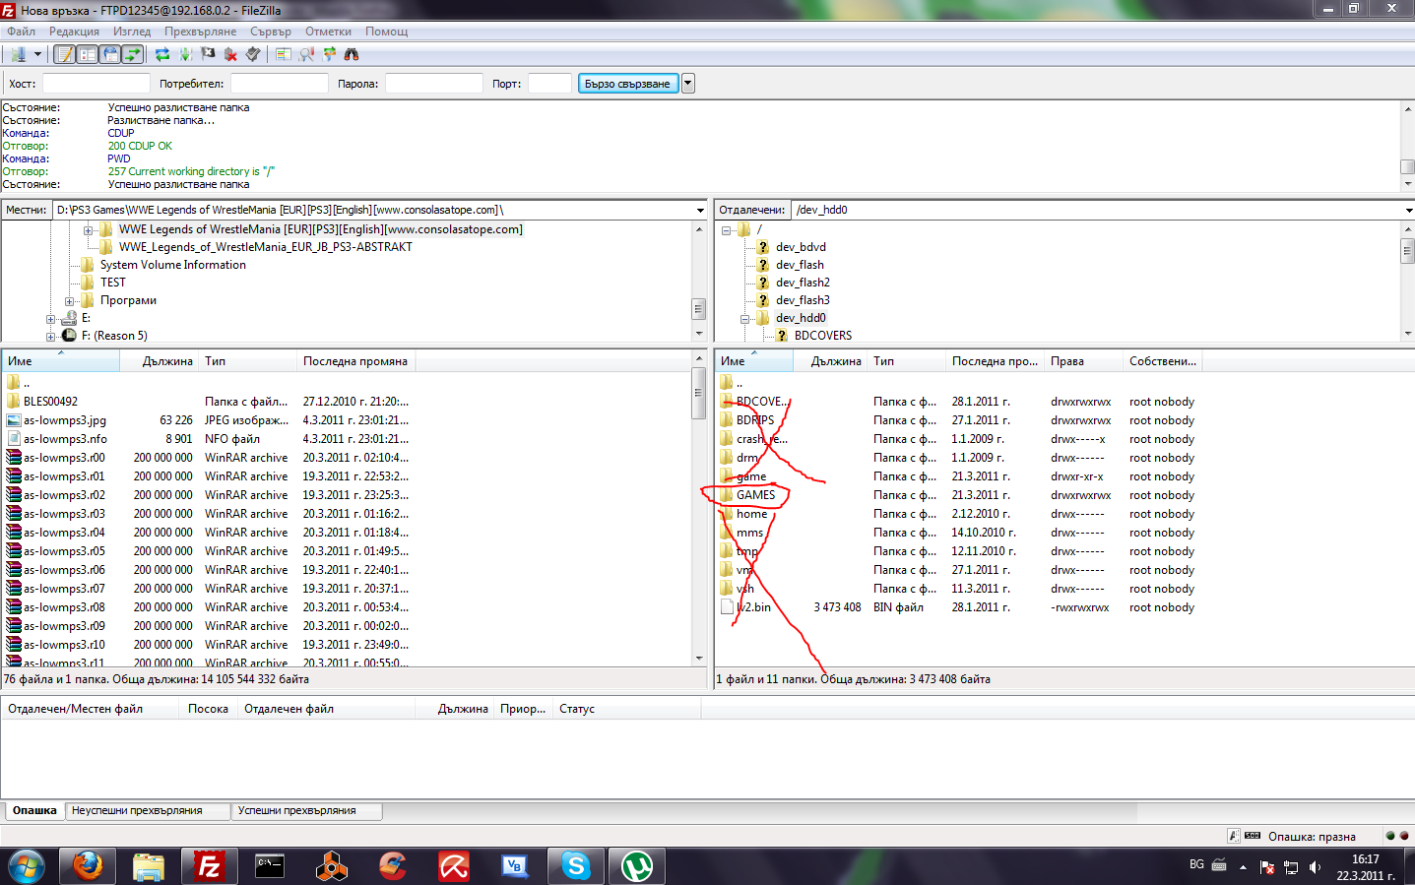
Task: Open Site Manager dropdown arrow
Action: [37, 54]
